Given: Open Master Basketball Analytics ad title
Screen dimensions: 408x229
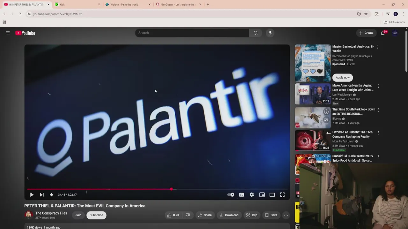Looking at the screenshot, I should click(x=353, y=49).
